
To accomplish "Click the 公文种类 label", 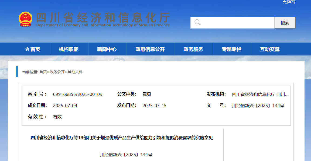I will (127, 94).
